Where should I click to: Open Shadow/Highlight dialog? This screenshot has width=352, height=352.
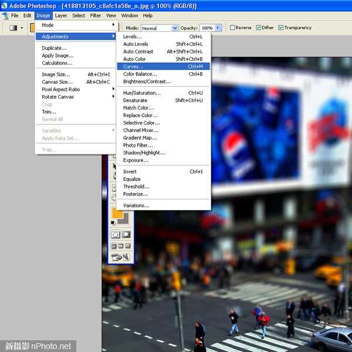(164, 153)
